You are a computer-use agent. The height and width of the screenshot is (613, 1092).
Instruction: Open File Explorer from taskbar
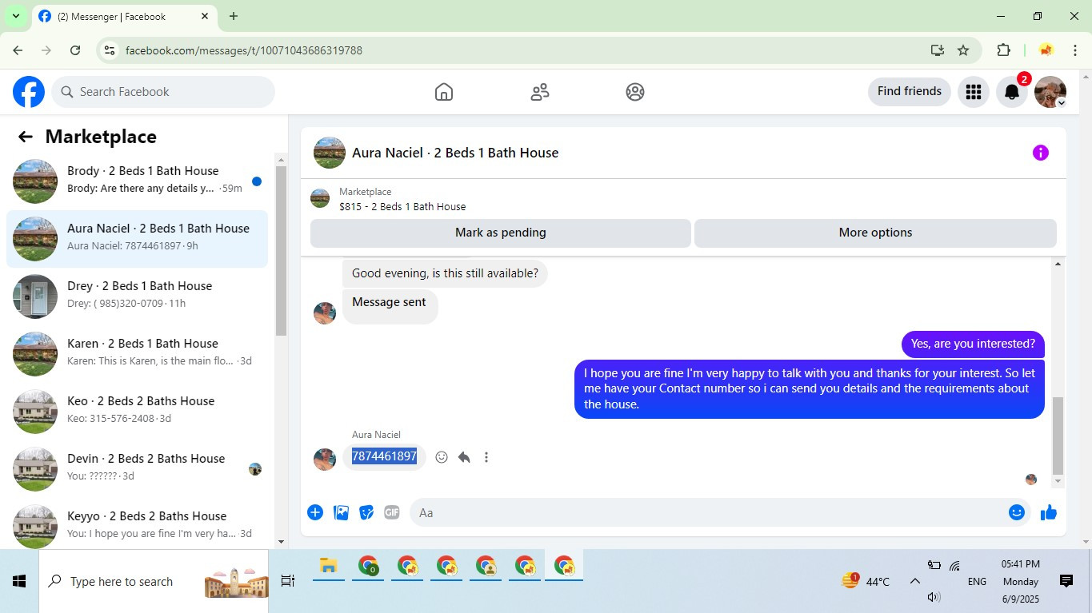[328, 567]
